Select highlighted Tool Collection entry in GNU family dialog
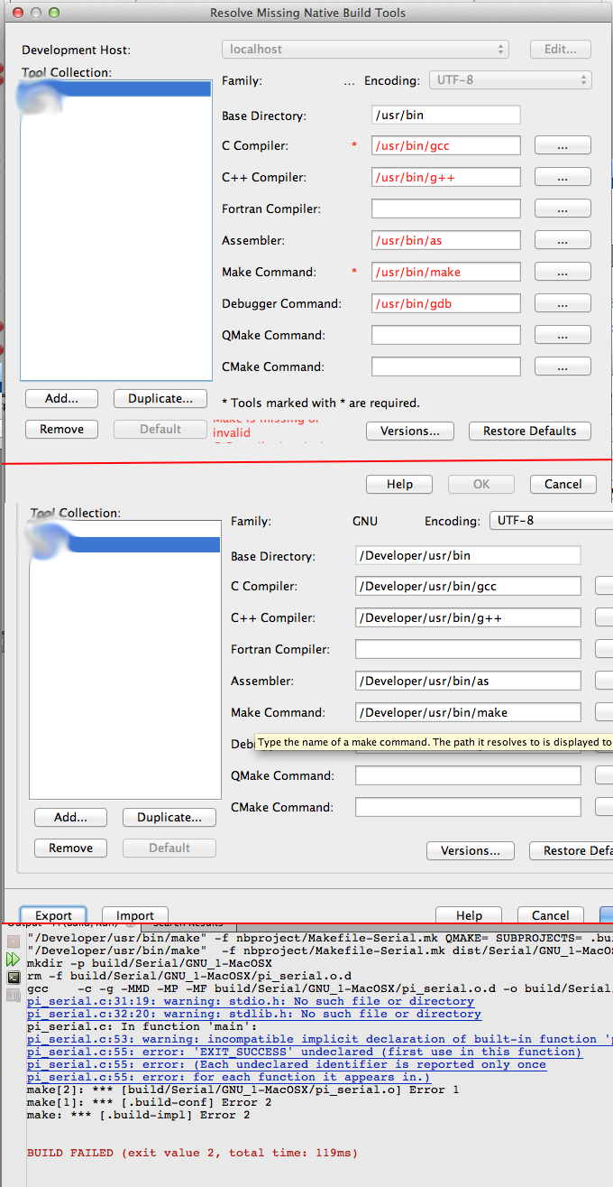 tap(124, 544)
